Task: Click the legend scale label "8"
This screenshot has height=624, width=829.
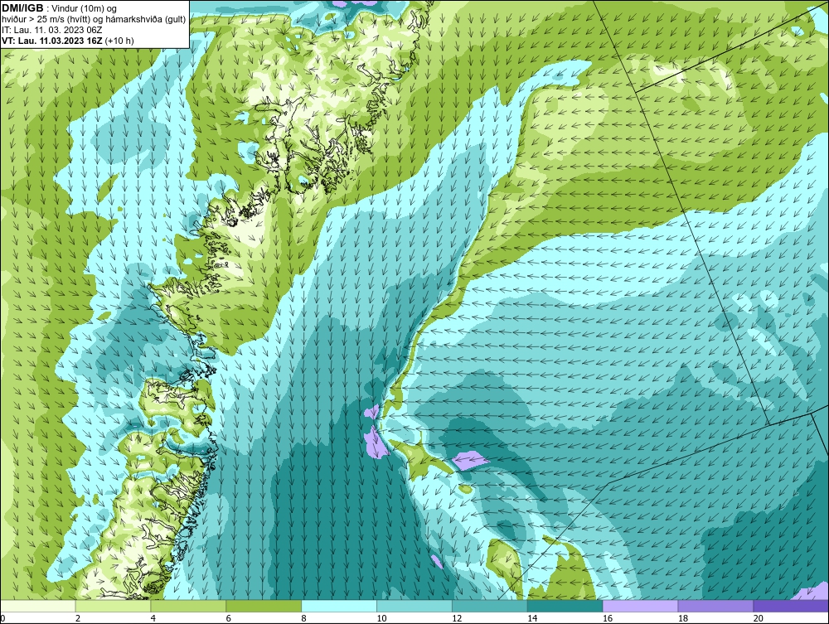Action: [x=304, y=618]
